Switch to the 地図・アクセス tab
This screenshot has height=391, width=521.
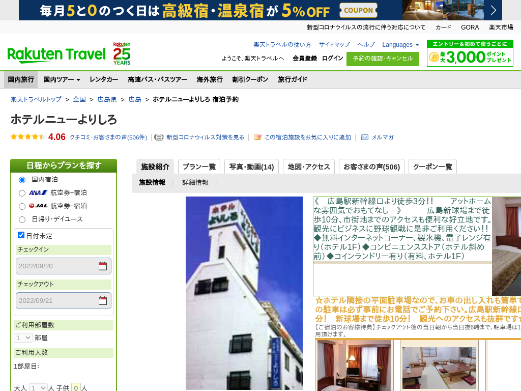[x=309, y=166]
